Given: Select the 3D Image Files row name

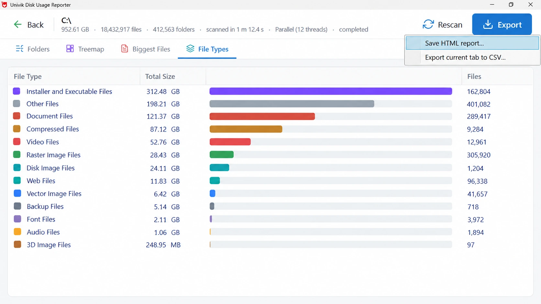Looking at the screenshot, I should click(x=49, y=245).
